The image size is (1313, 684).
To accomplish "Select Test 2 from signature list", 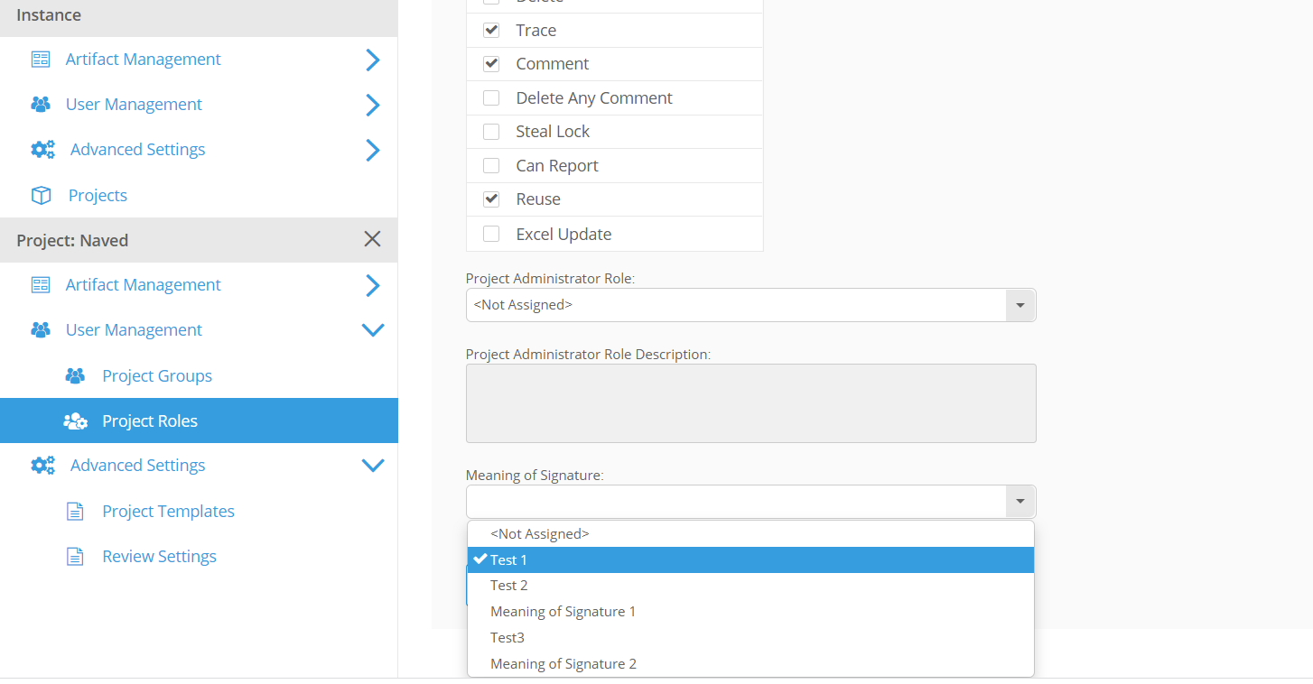I will coord(509,586).
